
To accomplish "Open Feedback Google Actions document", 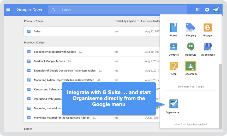I will (49, 61).
